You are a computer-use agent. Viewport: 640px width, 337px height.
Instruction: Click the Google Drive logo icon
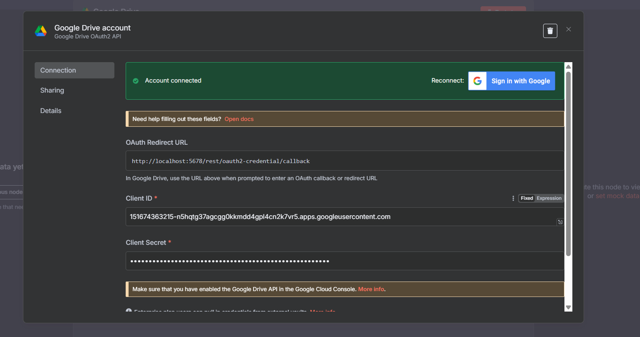click(x=41, y=31)
